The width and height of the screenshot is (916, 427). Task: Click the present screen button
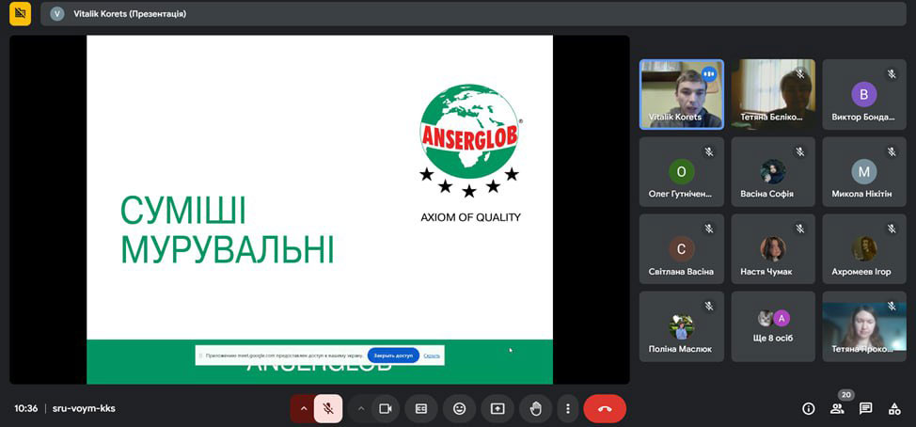tap(497, 409)
